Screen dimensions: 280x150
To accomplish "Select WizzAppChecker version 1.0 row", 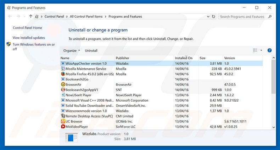I will 161,64.
